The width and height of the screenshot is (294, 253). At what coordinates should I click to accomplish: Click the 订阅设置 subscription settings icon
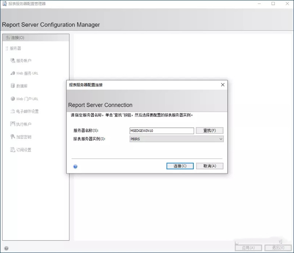point(12,149)
